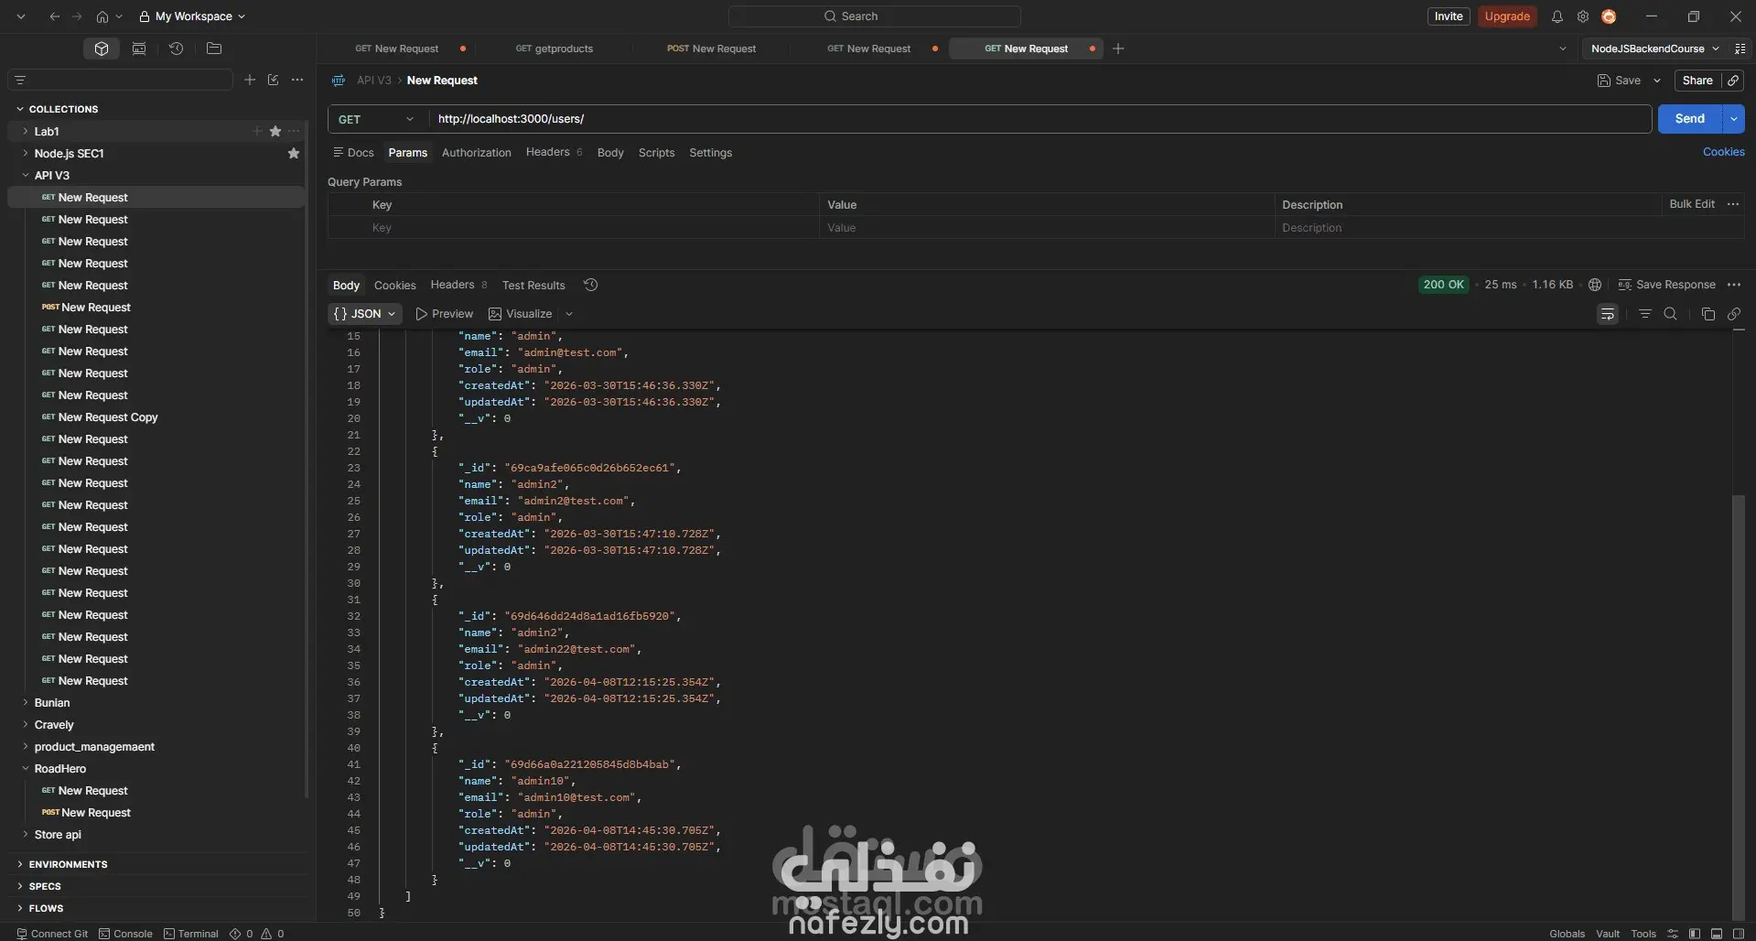Image resolution: width=1756 pixels, height=941 pixels.
Task: Filter the response body using the filter icon
Action: tap(1645, 314)
